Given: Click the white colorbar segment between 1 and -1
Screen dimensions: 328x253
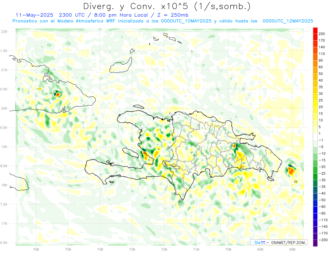Looking at the screenshot, I should pos(315,137).
